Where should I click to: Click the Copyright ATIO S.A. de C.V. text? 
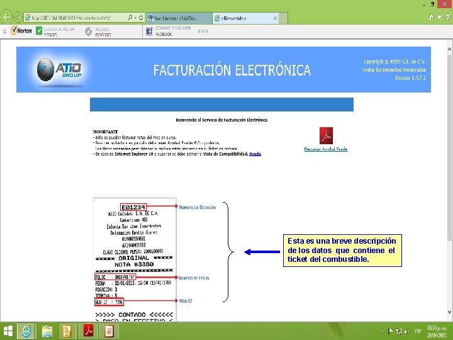click(394, 62)
